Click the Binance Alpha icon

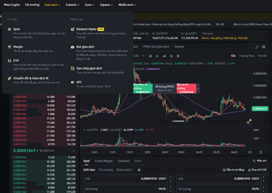tap(72, 29)
